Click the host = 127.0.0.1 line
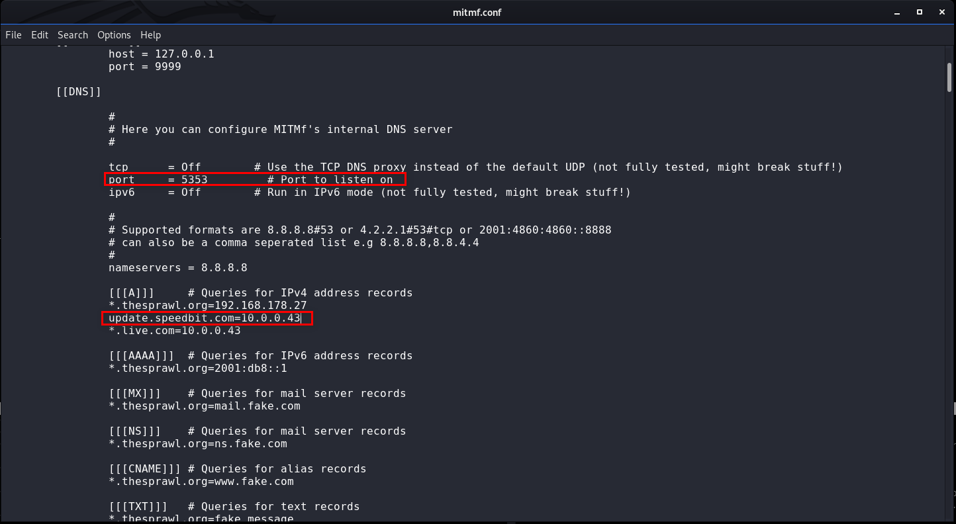Screen dimensions: 956x524 coord(161,54)
